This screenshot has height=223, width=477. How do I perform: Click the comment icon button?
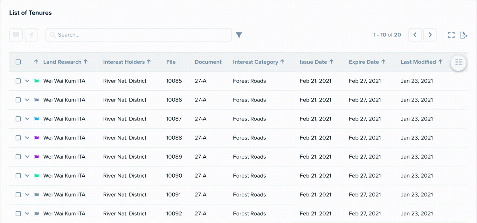click(x=16, y=35)
